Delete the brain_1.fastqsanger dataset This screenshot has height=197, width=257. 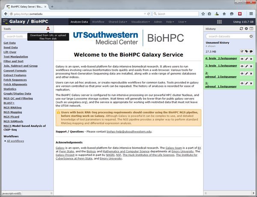click(x=251, y=66)
